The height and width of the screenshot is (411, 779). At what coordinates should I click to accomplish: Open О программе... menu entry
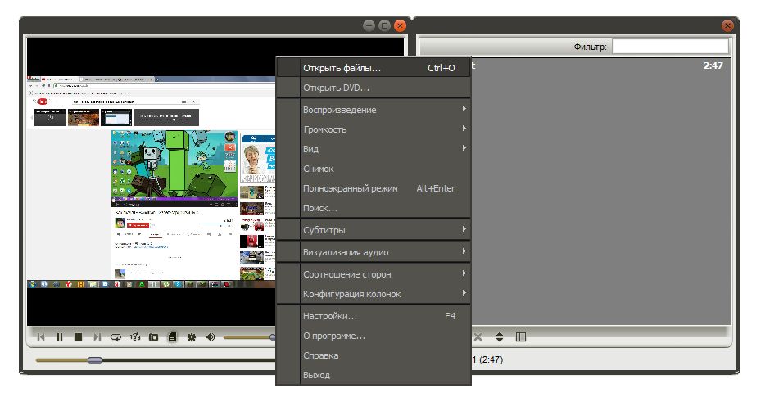point(373,336)
